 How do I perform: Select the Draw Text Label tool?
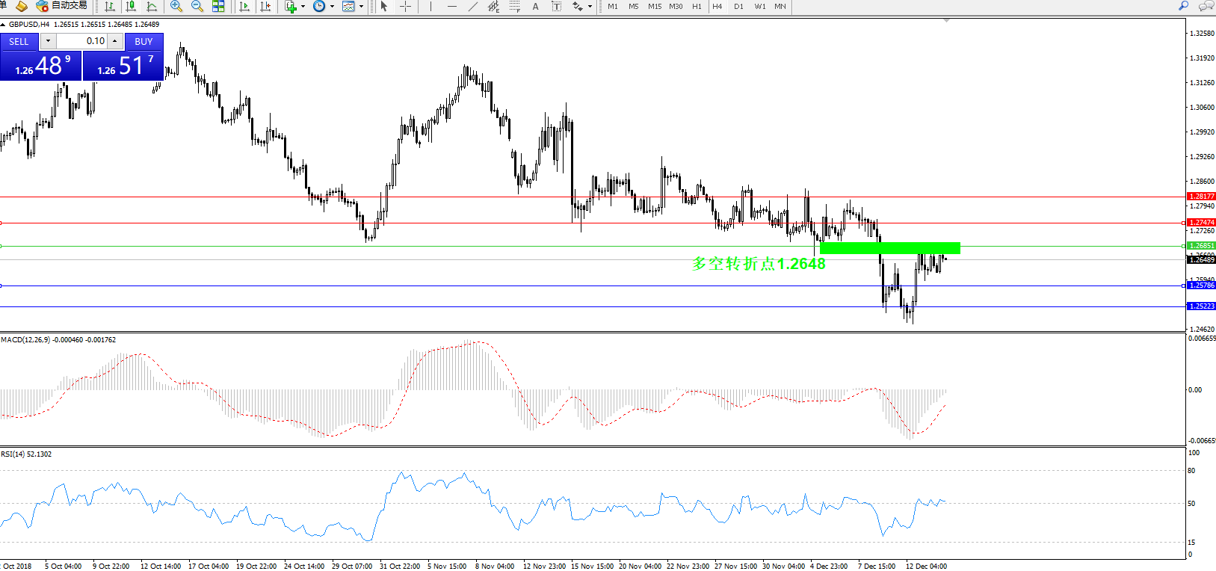(556, 6)
